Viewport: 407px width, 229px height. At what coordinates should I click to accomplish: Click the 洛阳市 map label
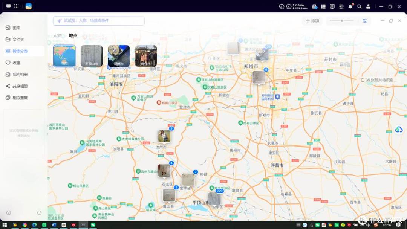tap(116, 84)
